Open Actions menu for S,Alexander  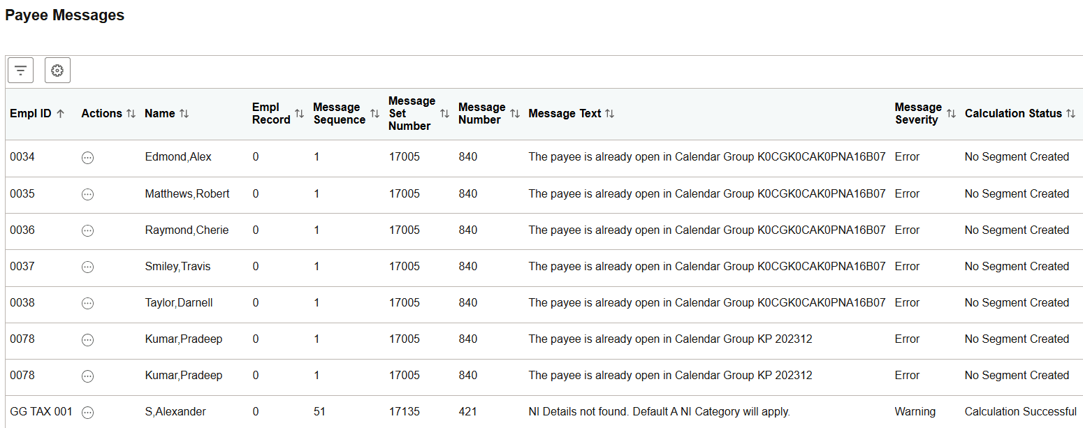87,412
